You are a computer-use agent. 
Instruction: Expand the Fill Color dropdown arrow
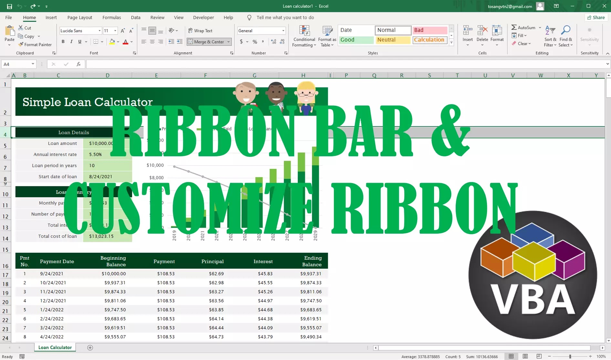pos(118,42)
